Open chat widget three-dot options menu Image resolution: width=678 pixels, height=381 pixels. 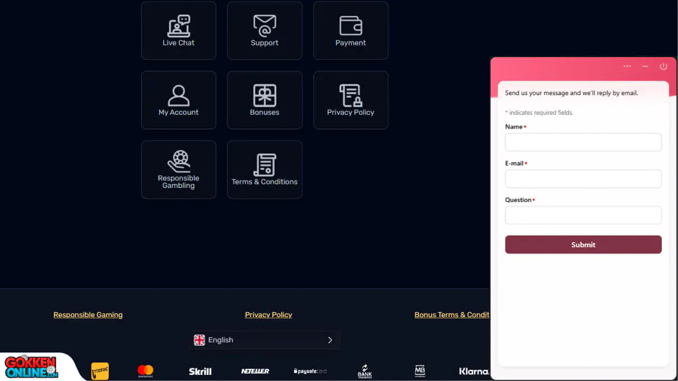click(x=627, y=66)
